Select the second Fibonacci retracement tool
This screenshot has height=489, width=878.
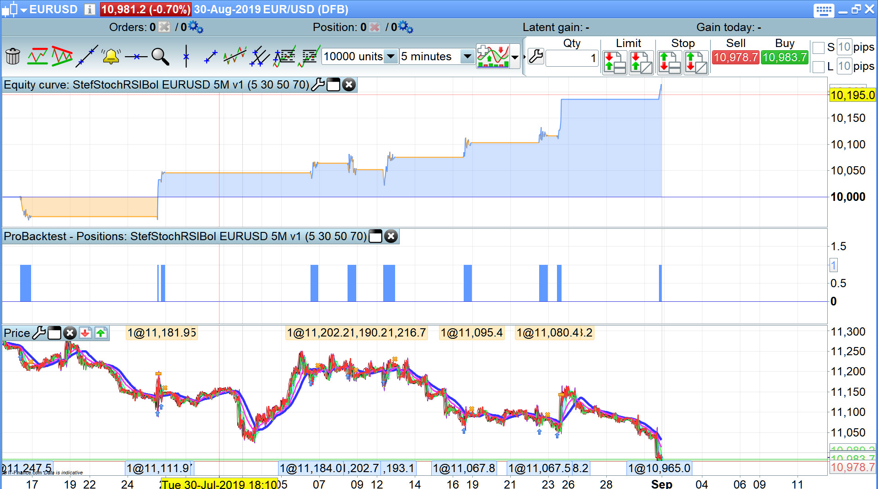click(309, 57)
